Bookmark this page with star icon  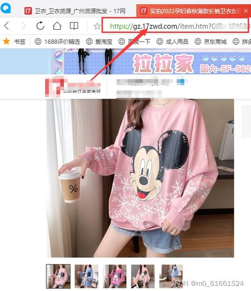(97, 26)
